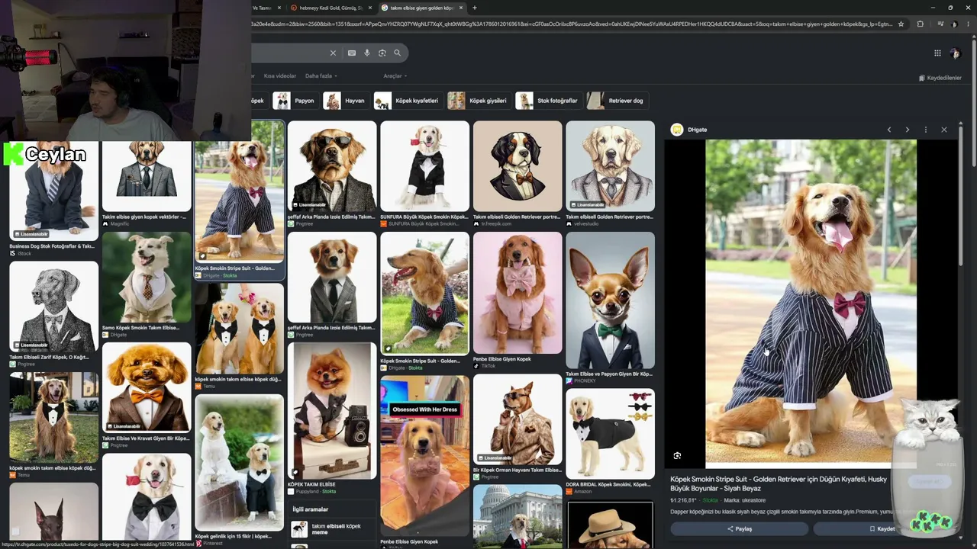Screen dimensions: 977x549
Task: Open 'köpek gelinlik için 15 fikir' thumbnail
Action: click(239, 462)
